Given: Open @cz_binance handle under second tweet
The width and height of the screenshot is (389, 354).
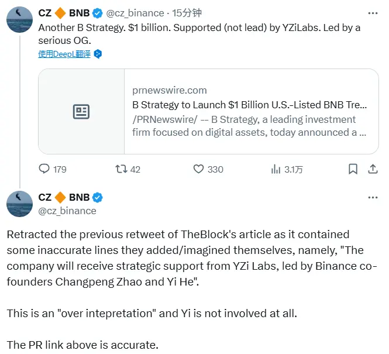Looking at the screenshot, I should click(67, 211).
